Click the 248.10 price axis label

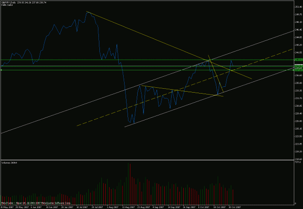click(x=299, y=22)
